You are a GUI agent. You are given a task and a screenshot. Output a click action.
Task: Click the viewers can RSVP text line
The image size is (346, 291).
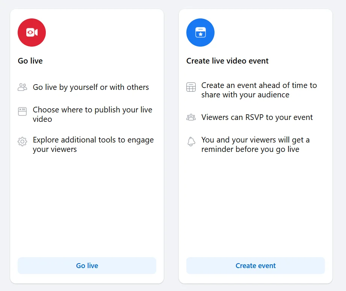point(257,117)
